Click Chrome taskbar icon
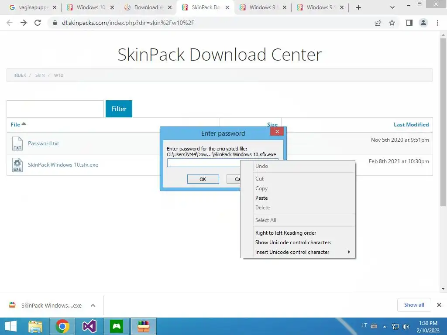The image size is (447, 335). [x=62, y=326]
